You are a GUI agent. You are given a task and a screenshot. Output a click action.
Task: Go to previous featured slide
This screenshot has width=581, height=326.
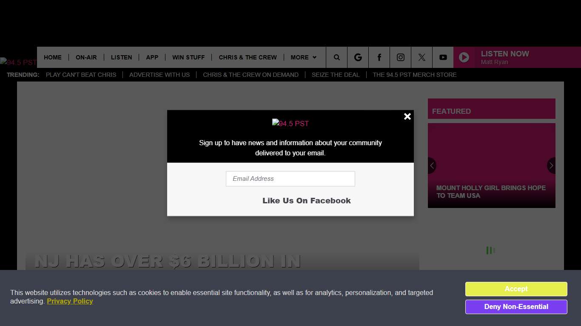pos(432,166)
